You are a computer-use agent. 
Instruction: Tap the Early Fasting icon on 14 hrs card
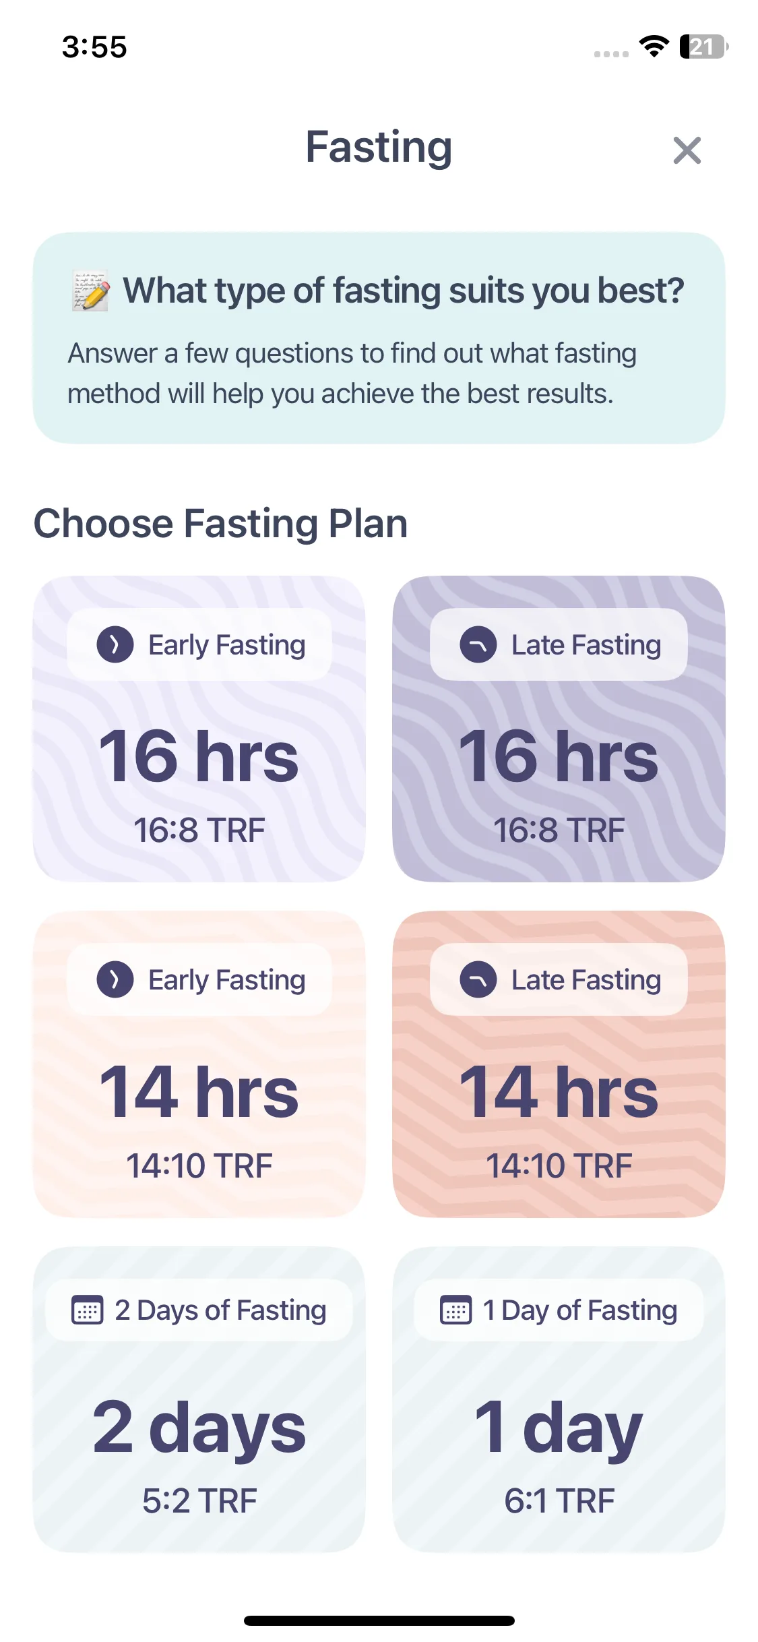click(x=115, y=979)
